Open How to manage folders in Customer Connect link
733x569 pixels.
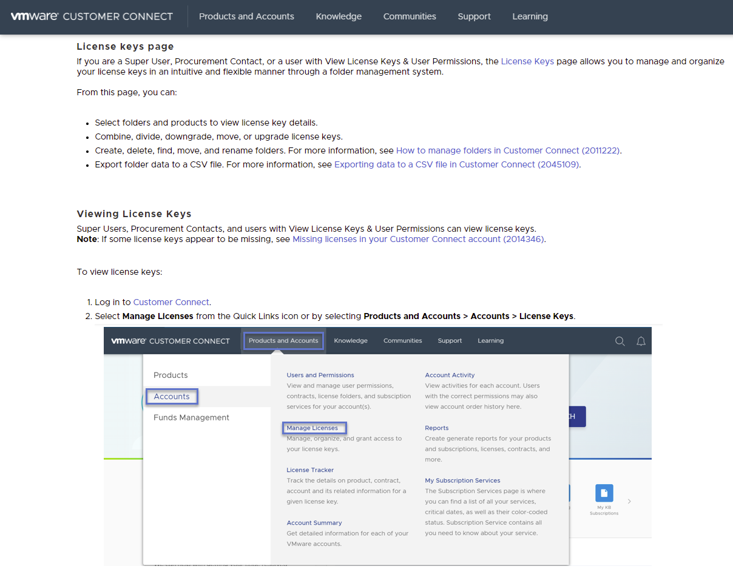(x=508, y=150)
